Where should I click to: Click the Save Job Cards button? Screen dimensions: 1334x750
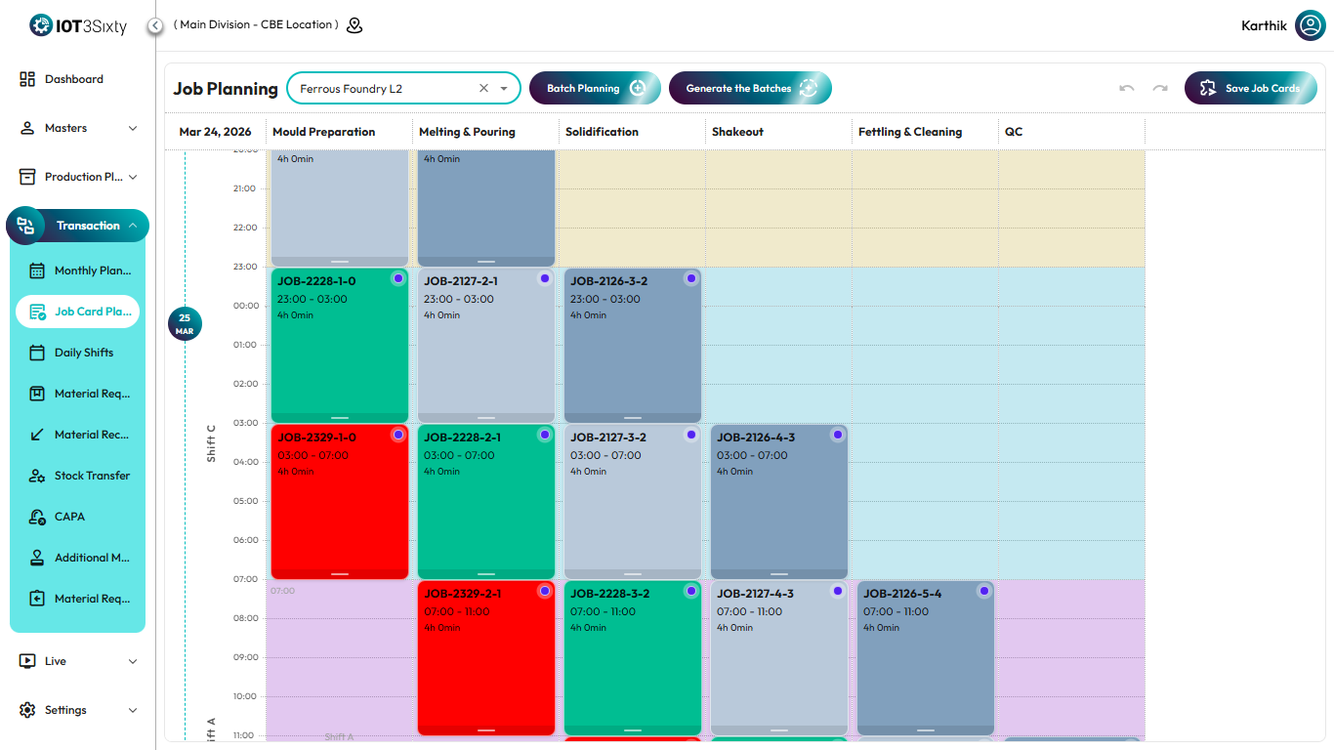click(x=1250, y=88)
